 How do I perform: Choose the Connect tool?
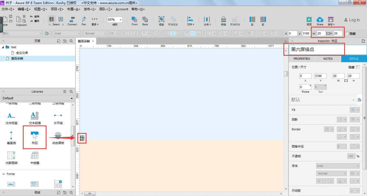pos(72,21)
